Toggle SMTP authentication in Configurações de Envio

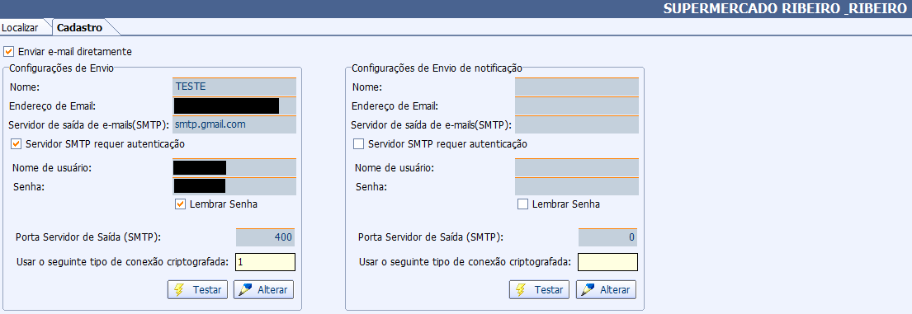click(17, 143)
